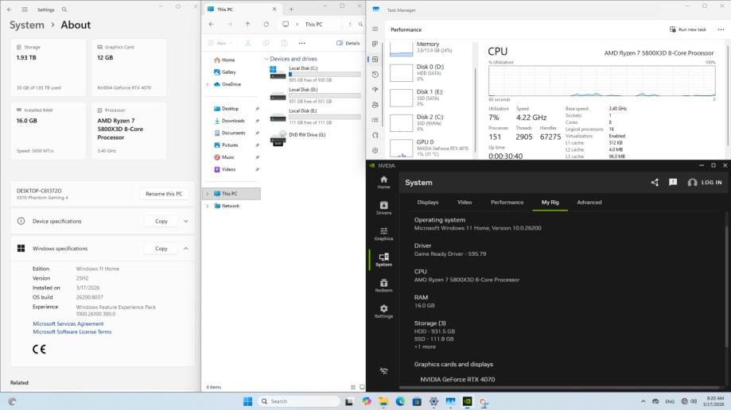
Task: Open Microsoft Software License Terms link
Action: [72, 331]
